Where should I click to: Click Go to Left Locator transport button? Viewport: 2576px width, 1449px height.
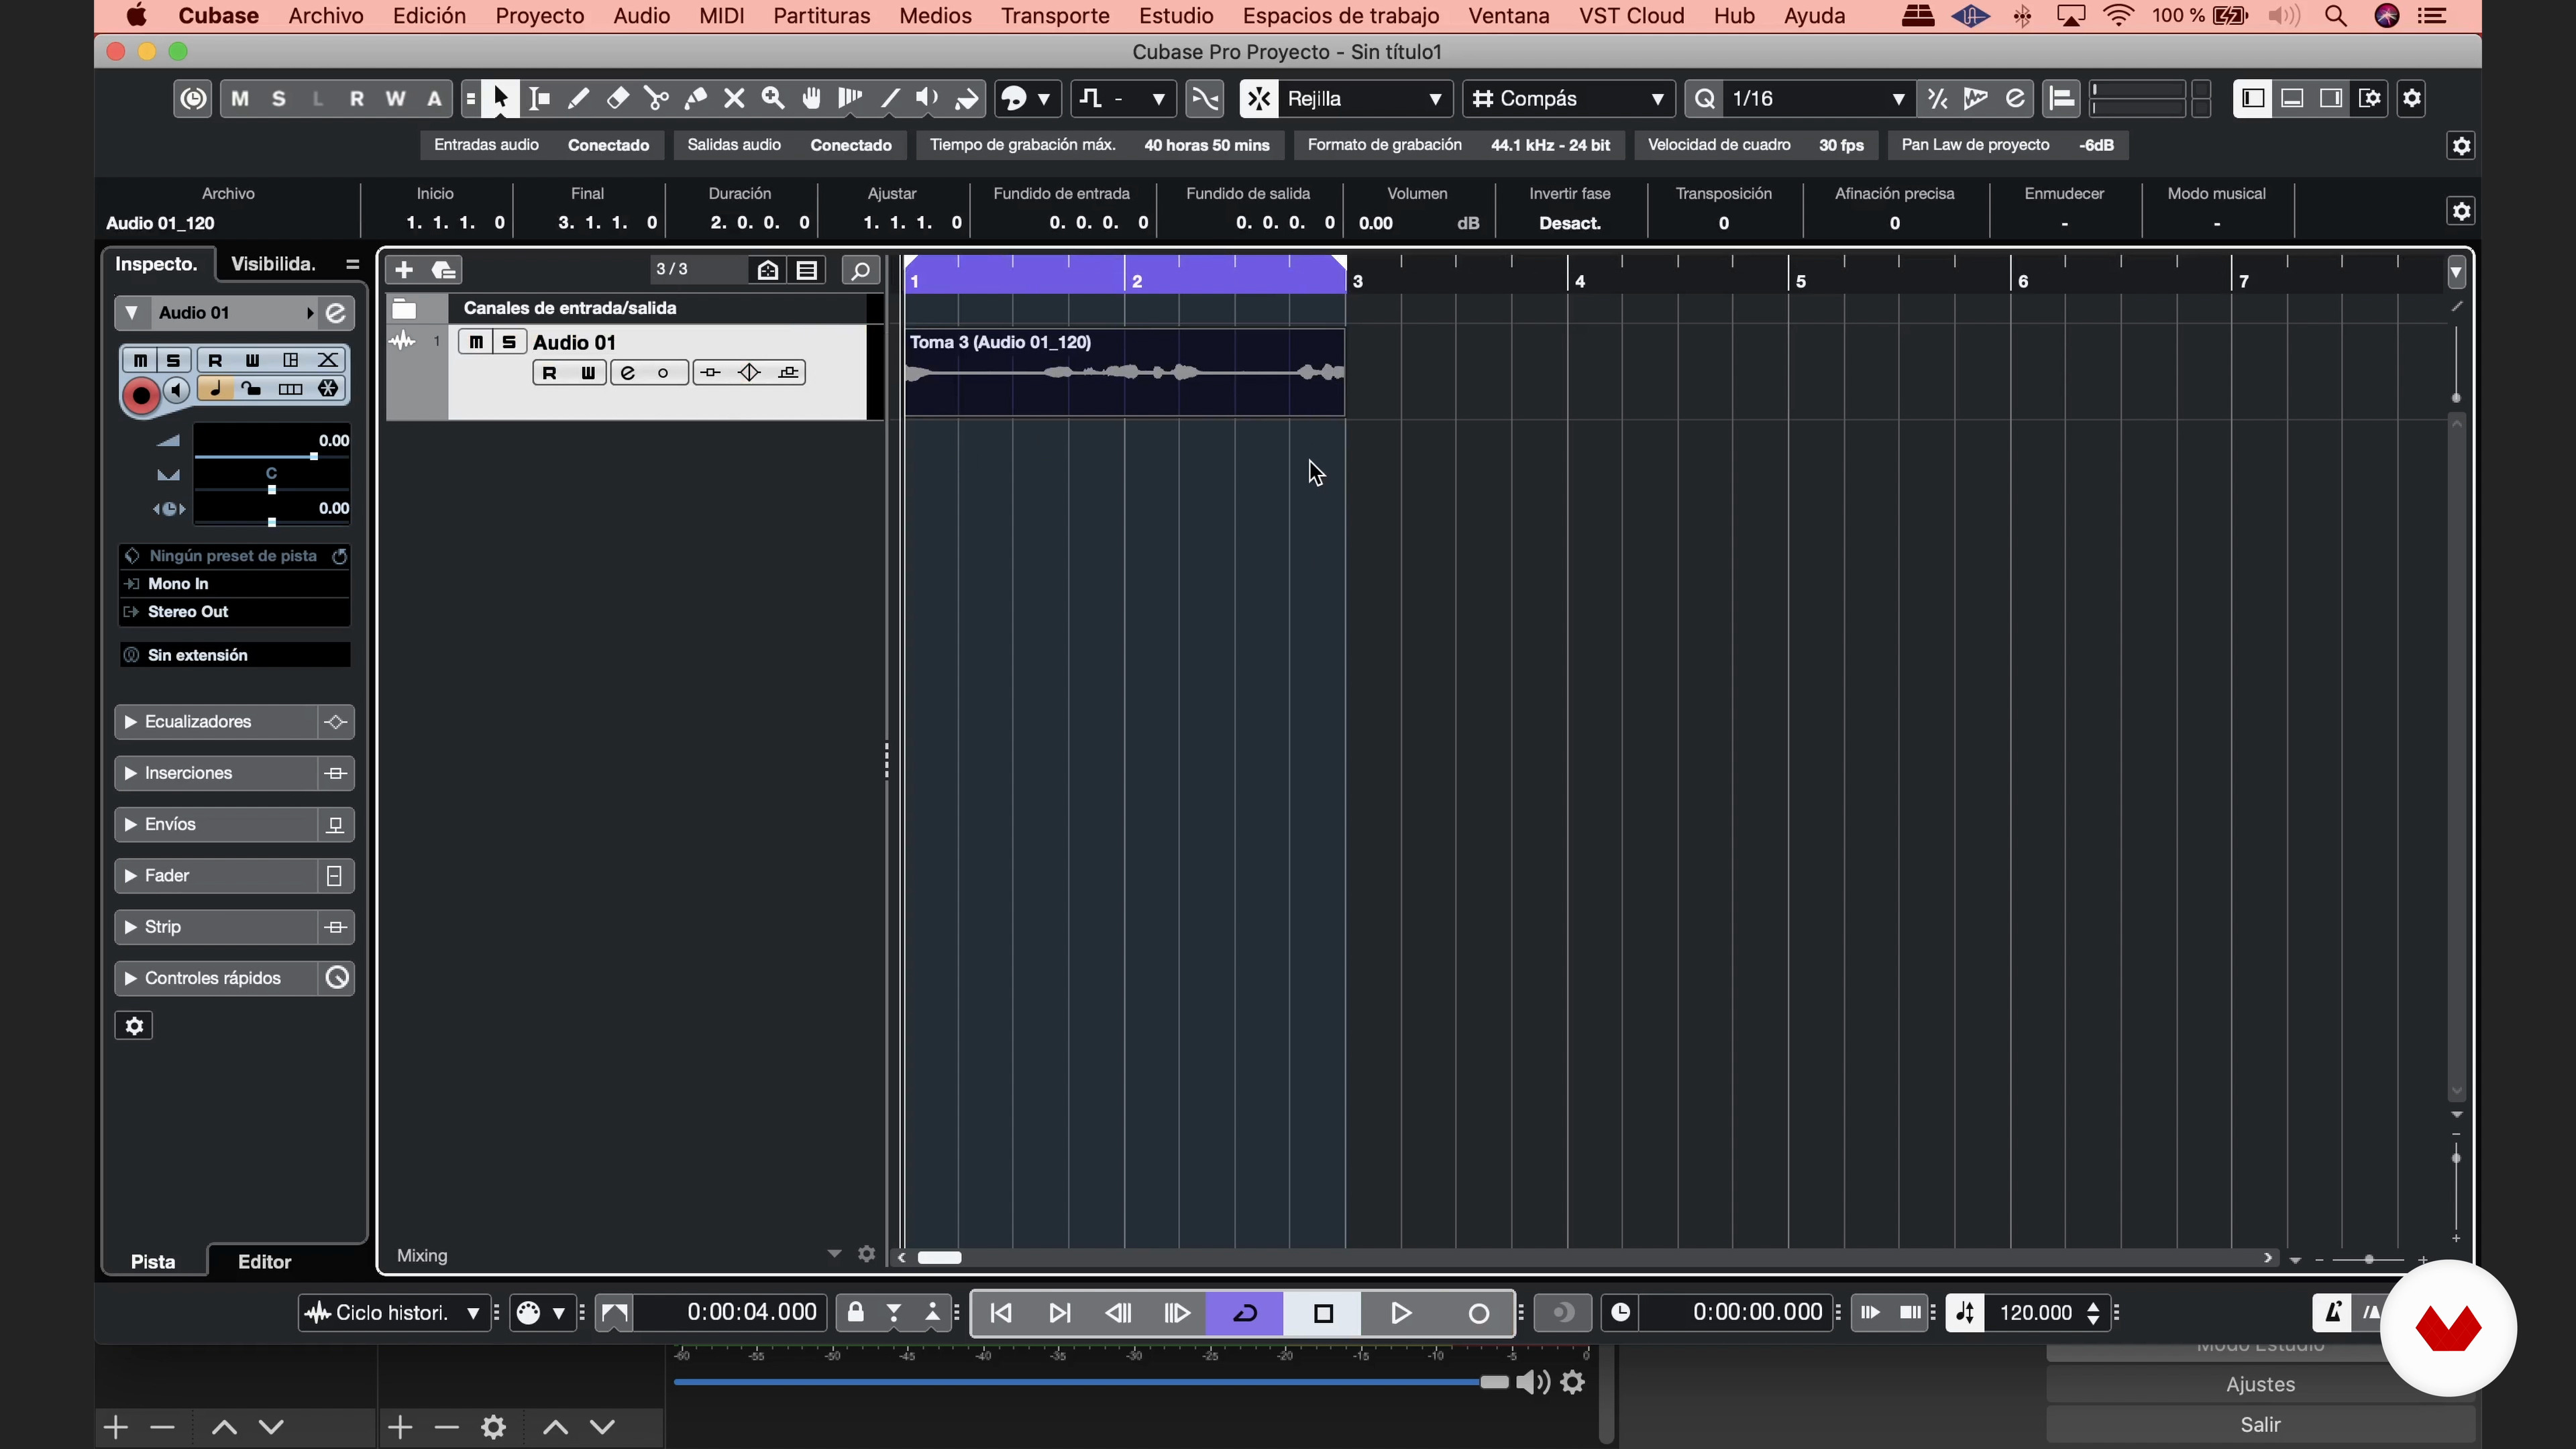click(x=1001, y=1313)
